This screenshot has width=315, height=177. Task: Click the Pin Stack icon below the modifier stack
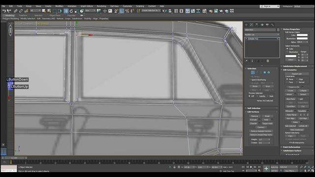click(x=247, y=61)
